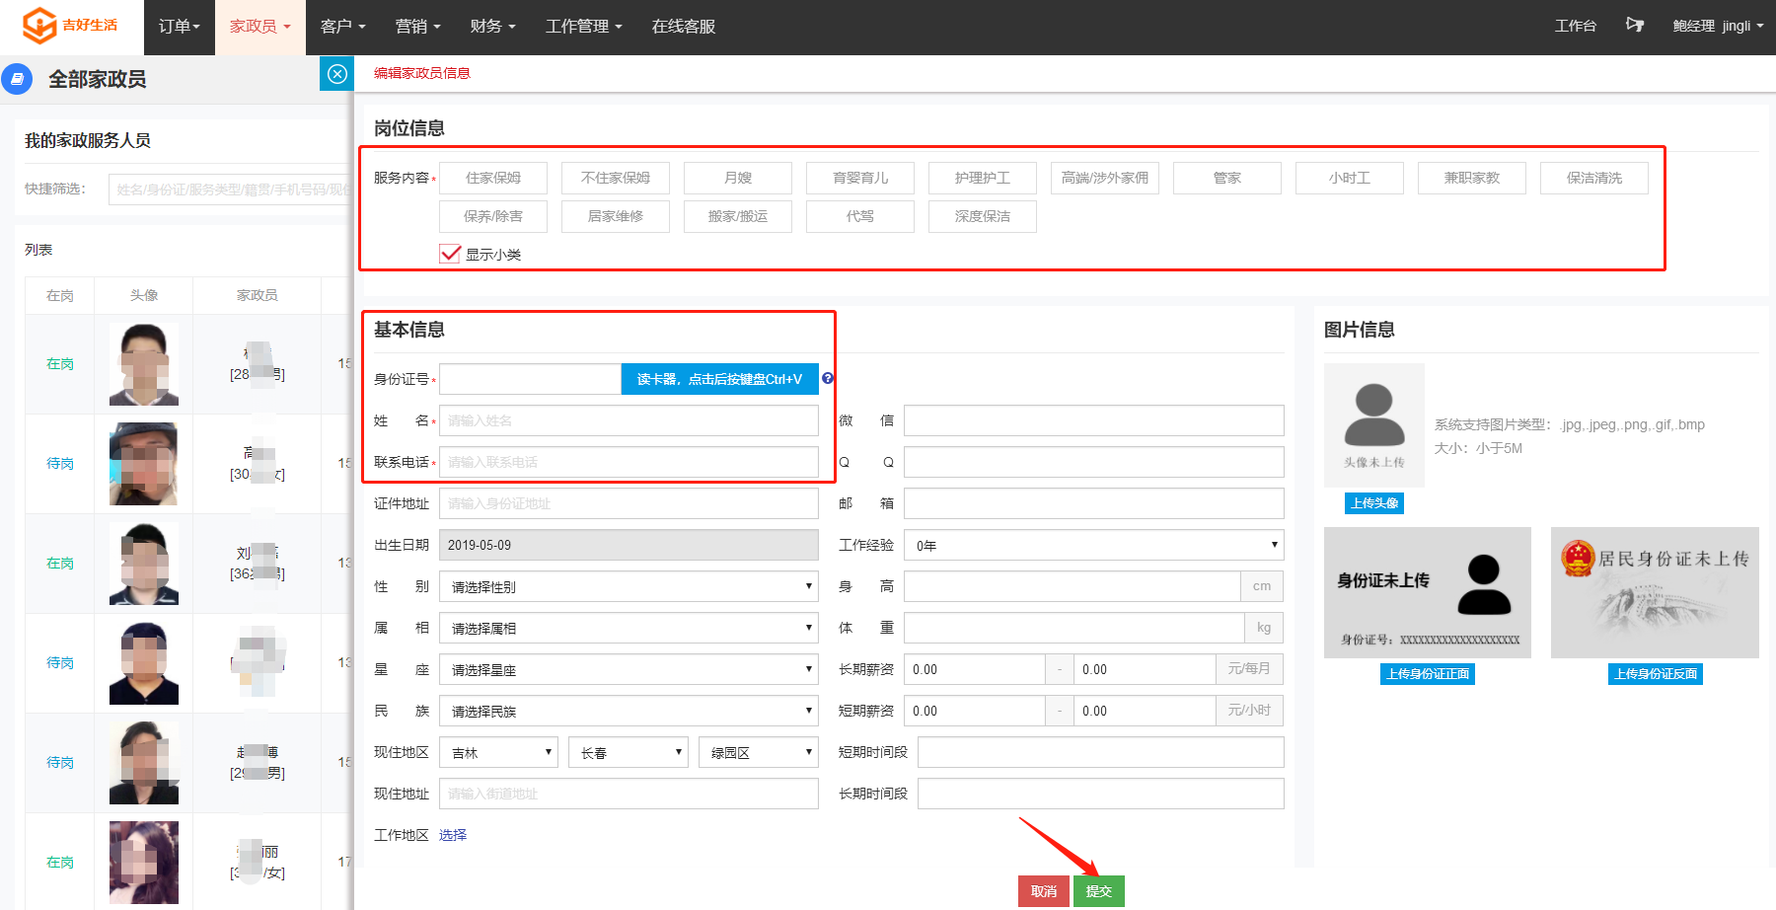Screen dimensions: 1776x910
Task: Focus the 微信 input field
Action: pyautogui.click(x=1094, y=420)
